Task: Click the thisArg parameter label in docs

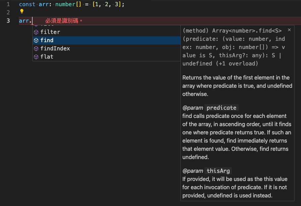Action: click(x=218, y=171)
